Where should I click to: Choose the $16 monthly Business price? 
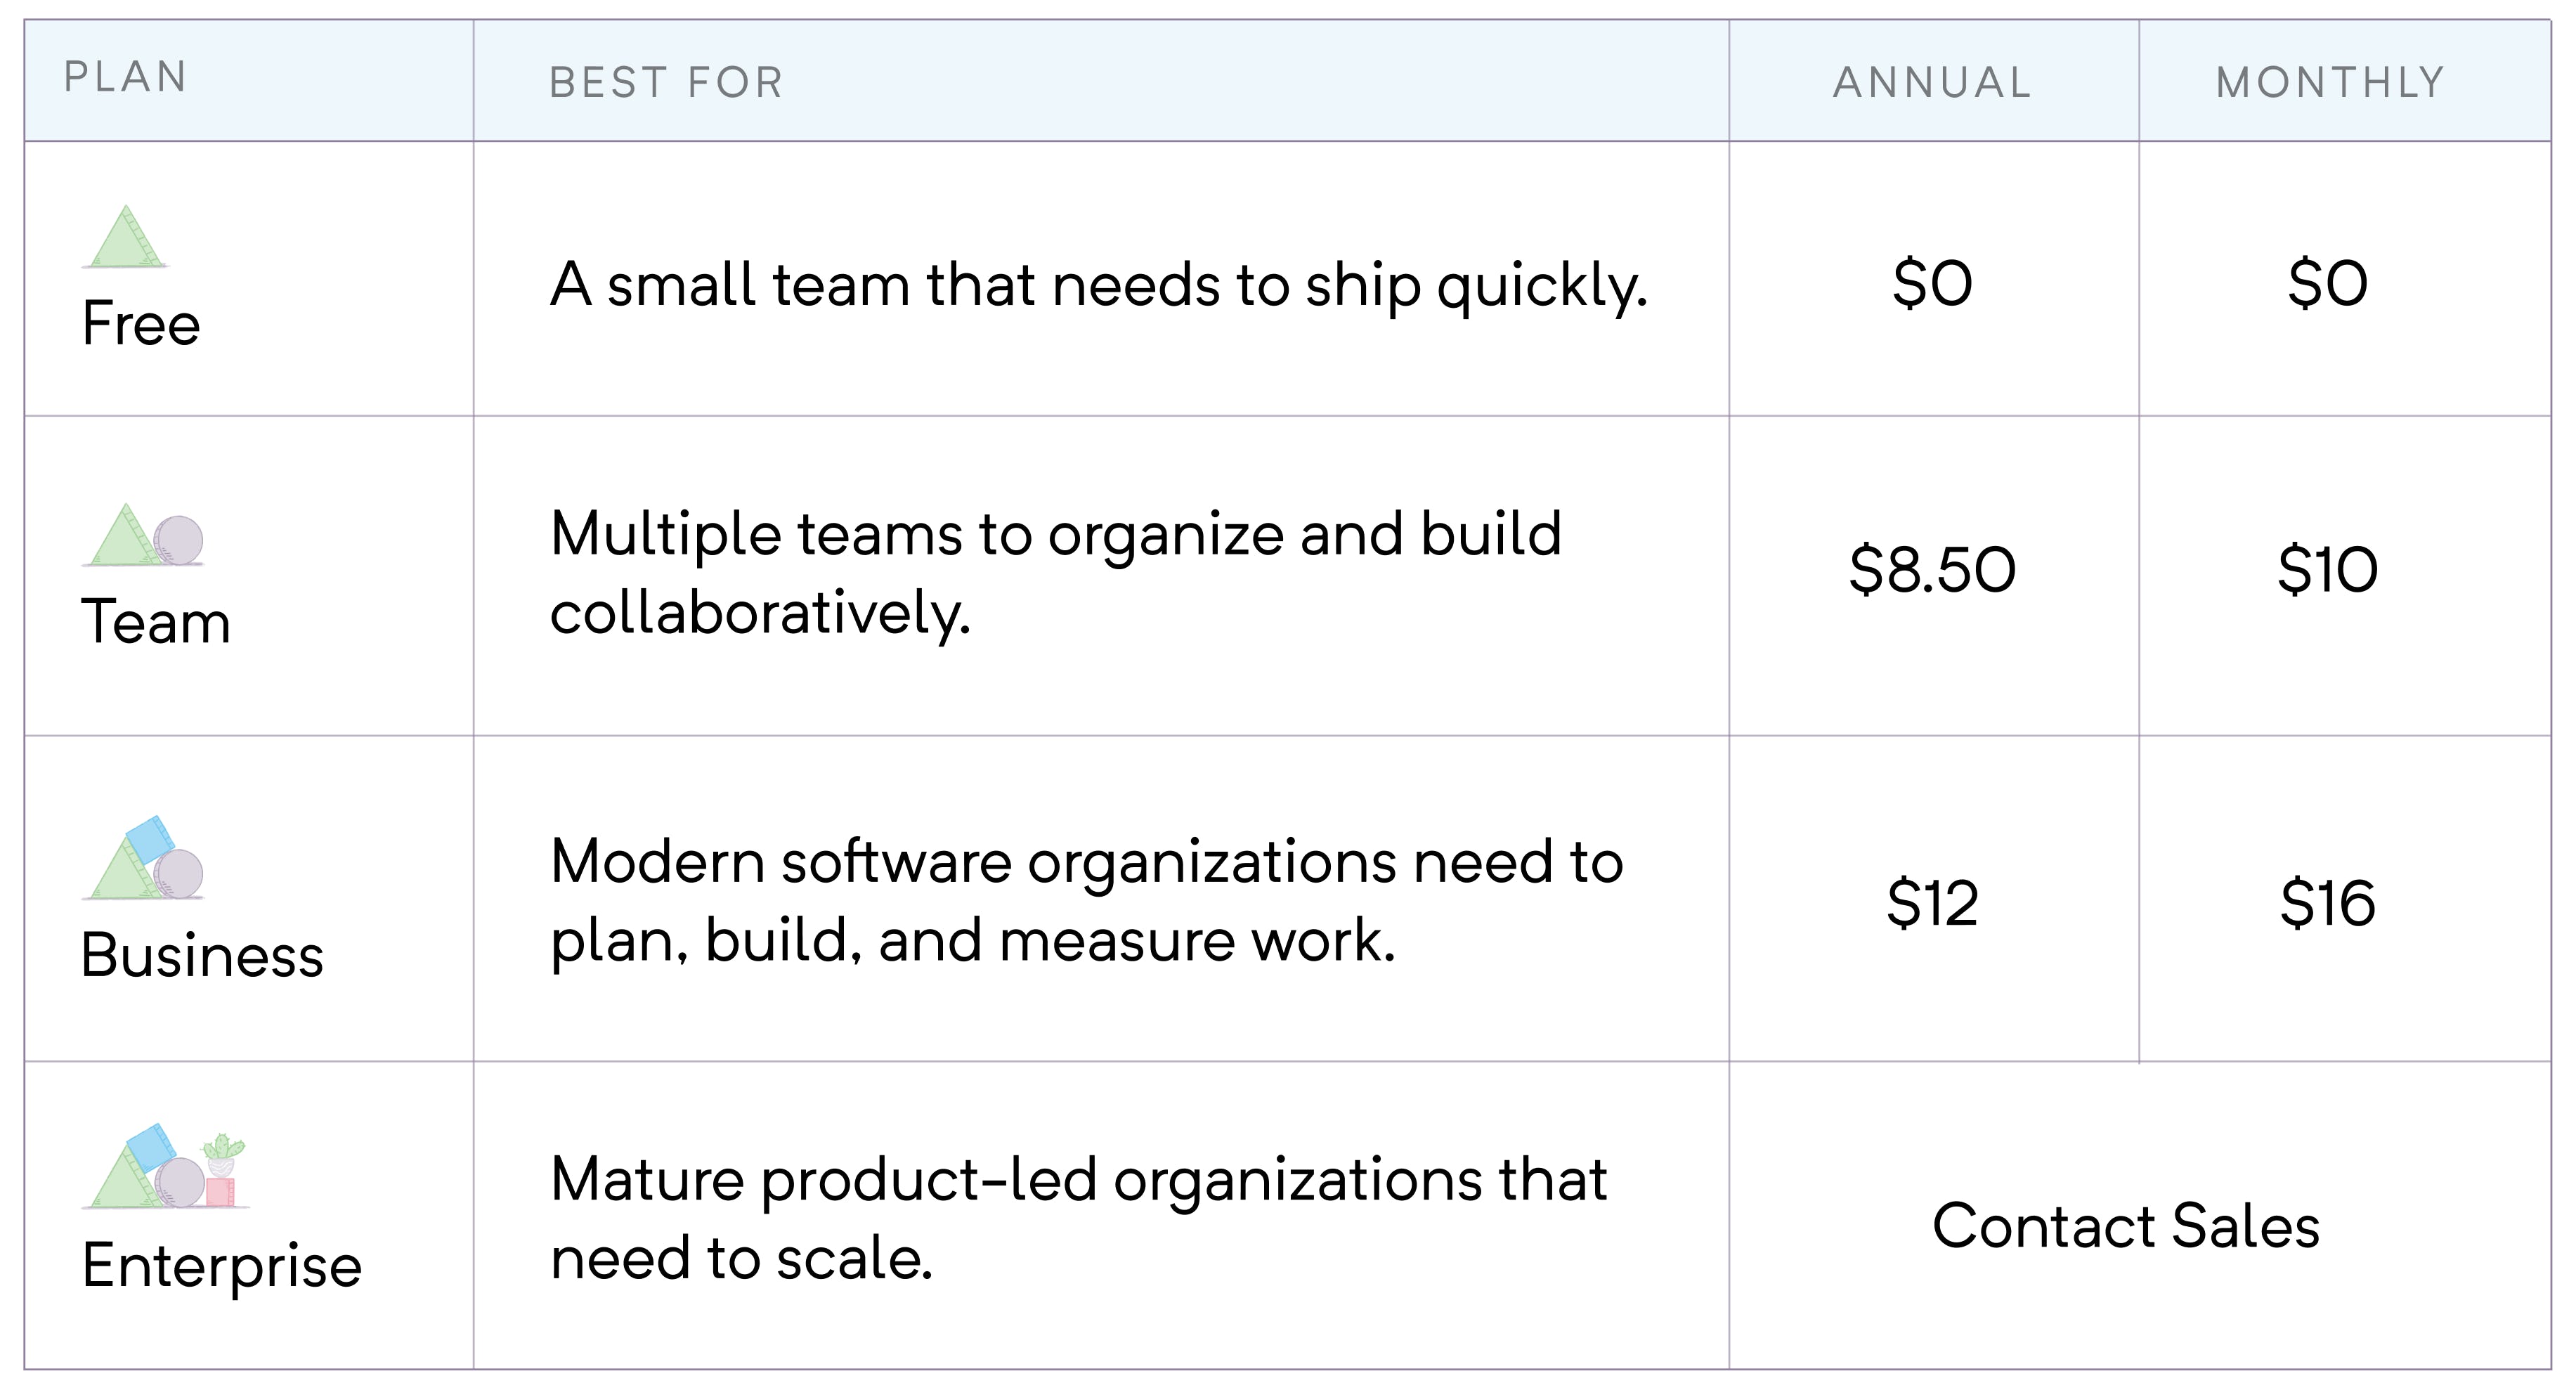click(x=2328, y=903)
